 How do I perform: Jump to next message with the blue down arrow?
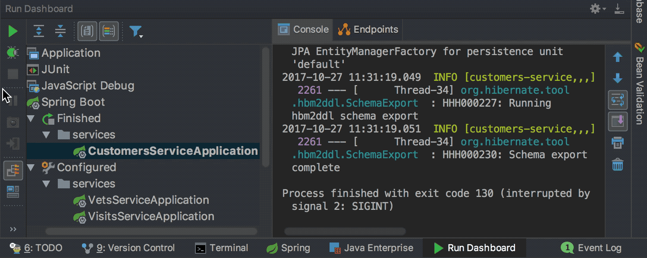pyautogui.click(x=618, y=78)
